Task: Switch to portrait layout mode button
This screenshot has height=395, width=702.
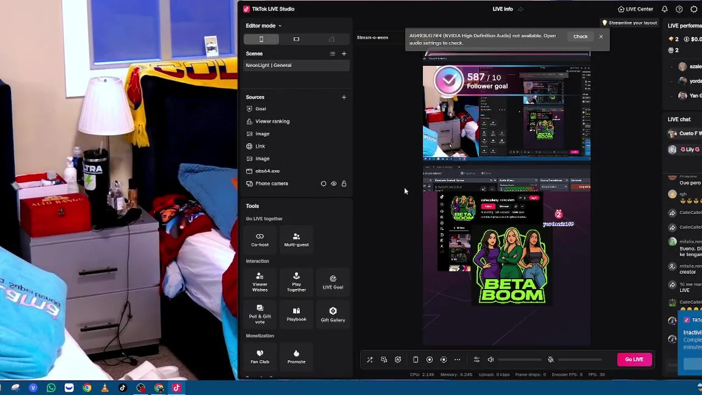Action: pos(261,39)
